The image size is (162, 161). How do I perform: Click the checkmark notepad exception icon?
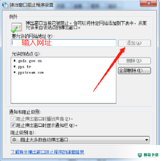(17, 28)
